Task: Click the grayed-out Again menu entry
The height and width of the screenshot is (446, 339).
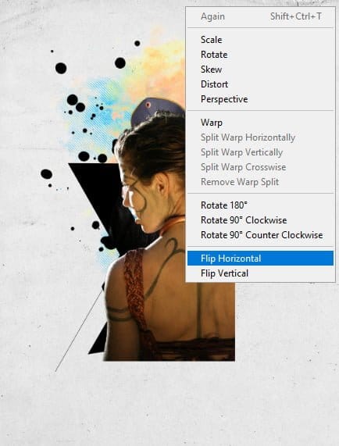Action: [x=260, y=16]
